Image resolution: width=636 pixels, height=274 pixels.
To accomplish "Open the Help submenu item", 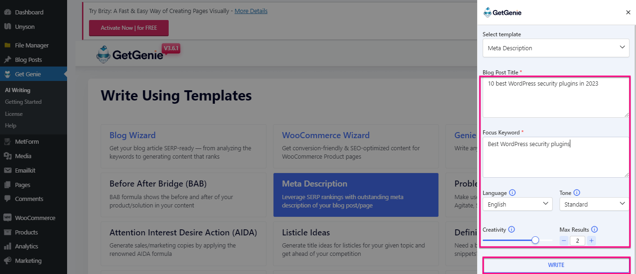I will pos(11,126).
